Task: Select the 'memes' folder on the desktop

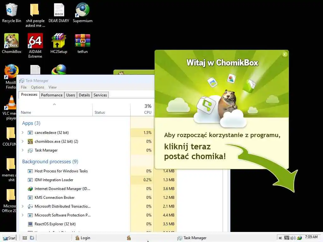Action: coord(9,170)
